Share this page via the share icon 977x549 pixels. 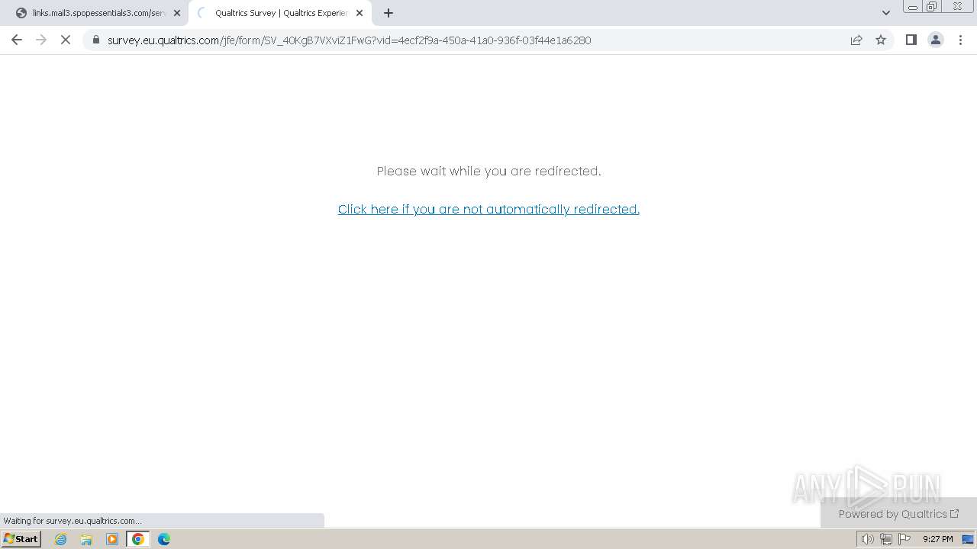856,40
